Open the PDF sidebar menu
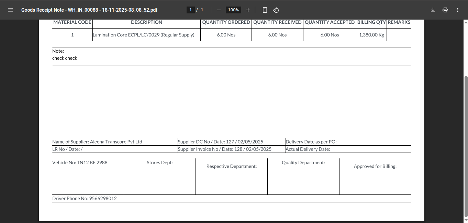 point(10,10)
